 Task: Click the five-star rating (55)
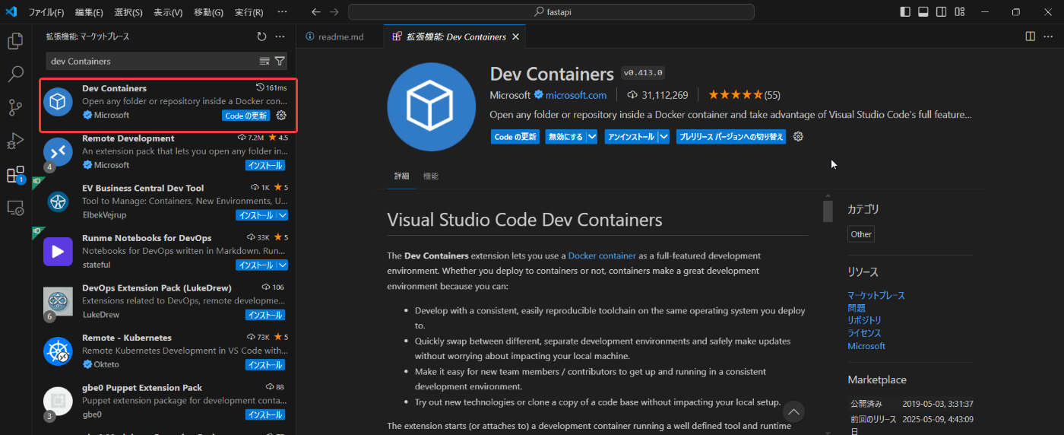pyautogui.click(x=744, y=95)
